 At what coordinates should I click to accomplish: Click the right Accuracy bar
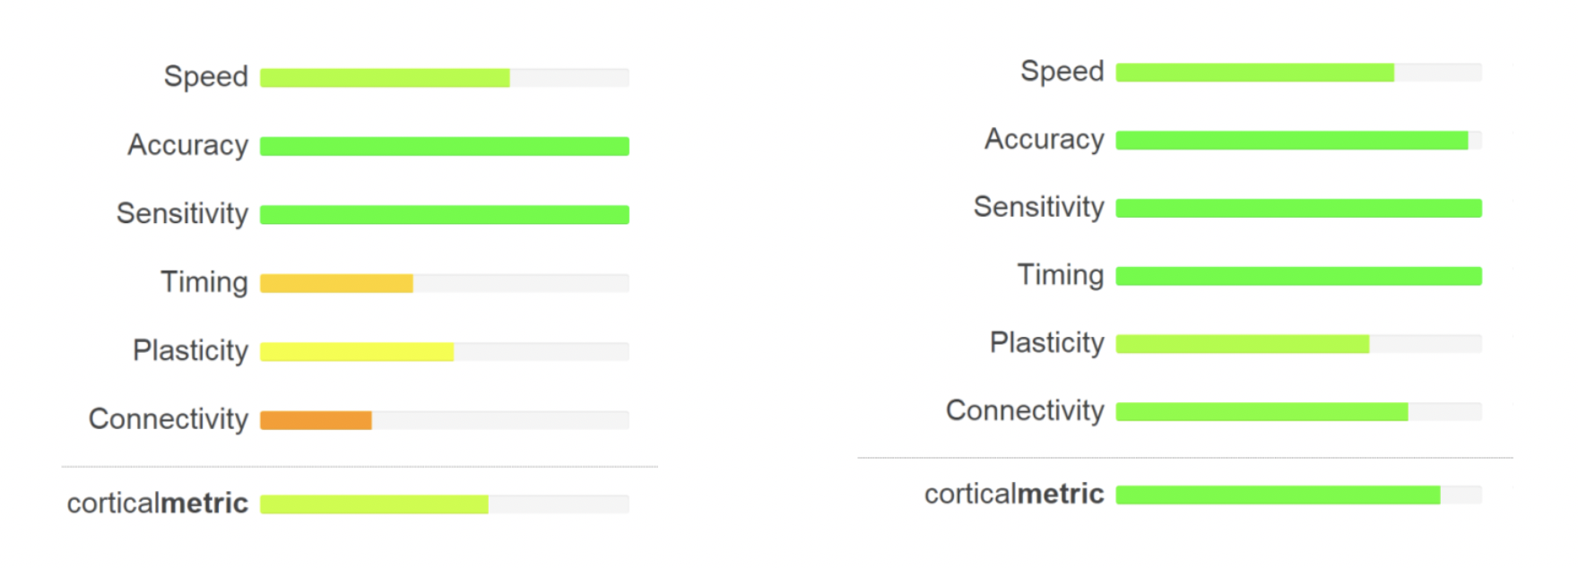click(1298, 141)
